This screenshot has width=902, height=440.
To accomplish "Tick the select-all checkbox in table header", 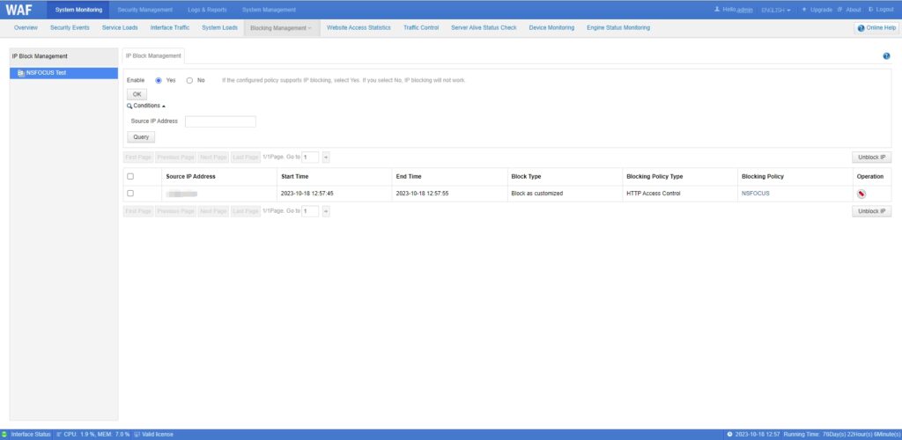I will pyautogui.click(x=130, y=176).
